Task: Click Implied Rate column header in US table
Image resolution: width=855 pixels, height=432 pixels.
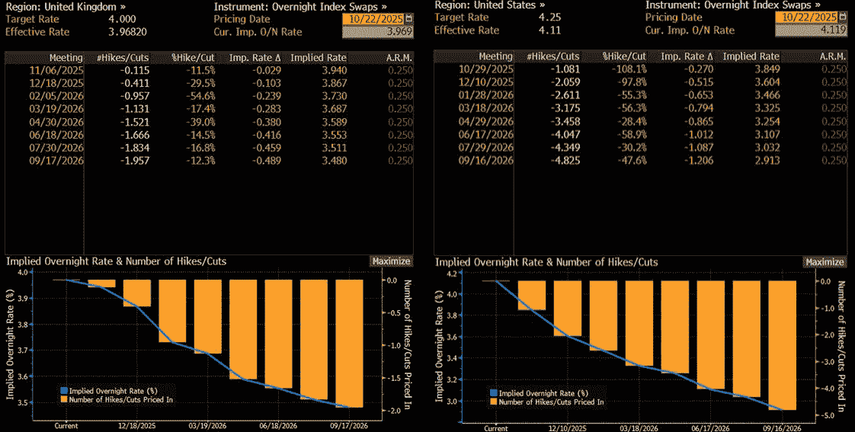Action: (x=751, y=56)
